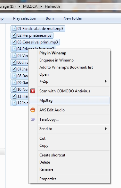
Task: Open selected files in Mp3tag
Action: [x=69, y=100]
